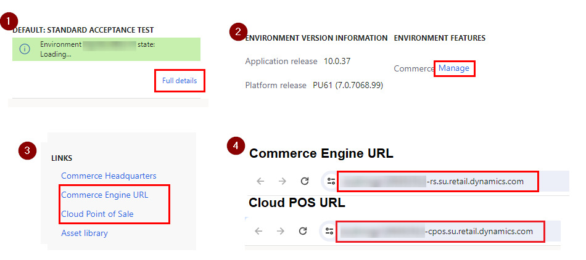Viewport: 586px width, 260px height.
Task: Click the cpos.su.retail.dynamics.com address bar
Action: click(x=439, y=231)
